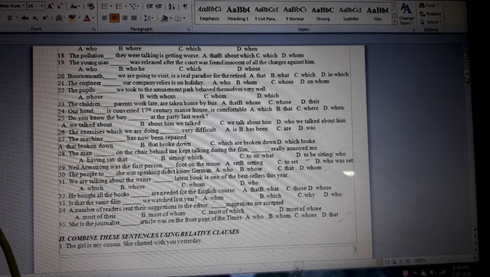Open shading color dropdown arrow
Screen dimensions: 490x277
tap(171, 19)
